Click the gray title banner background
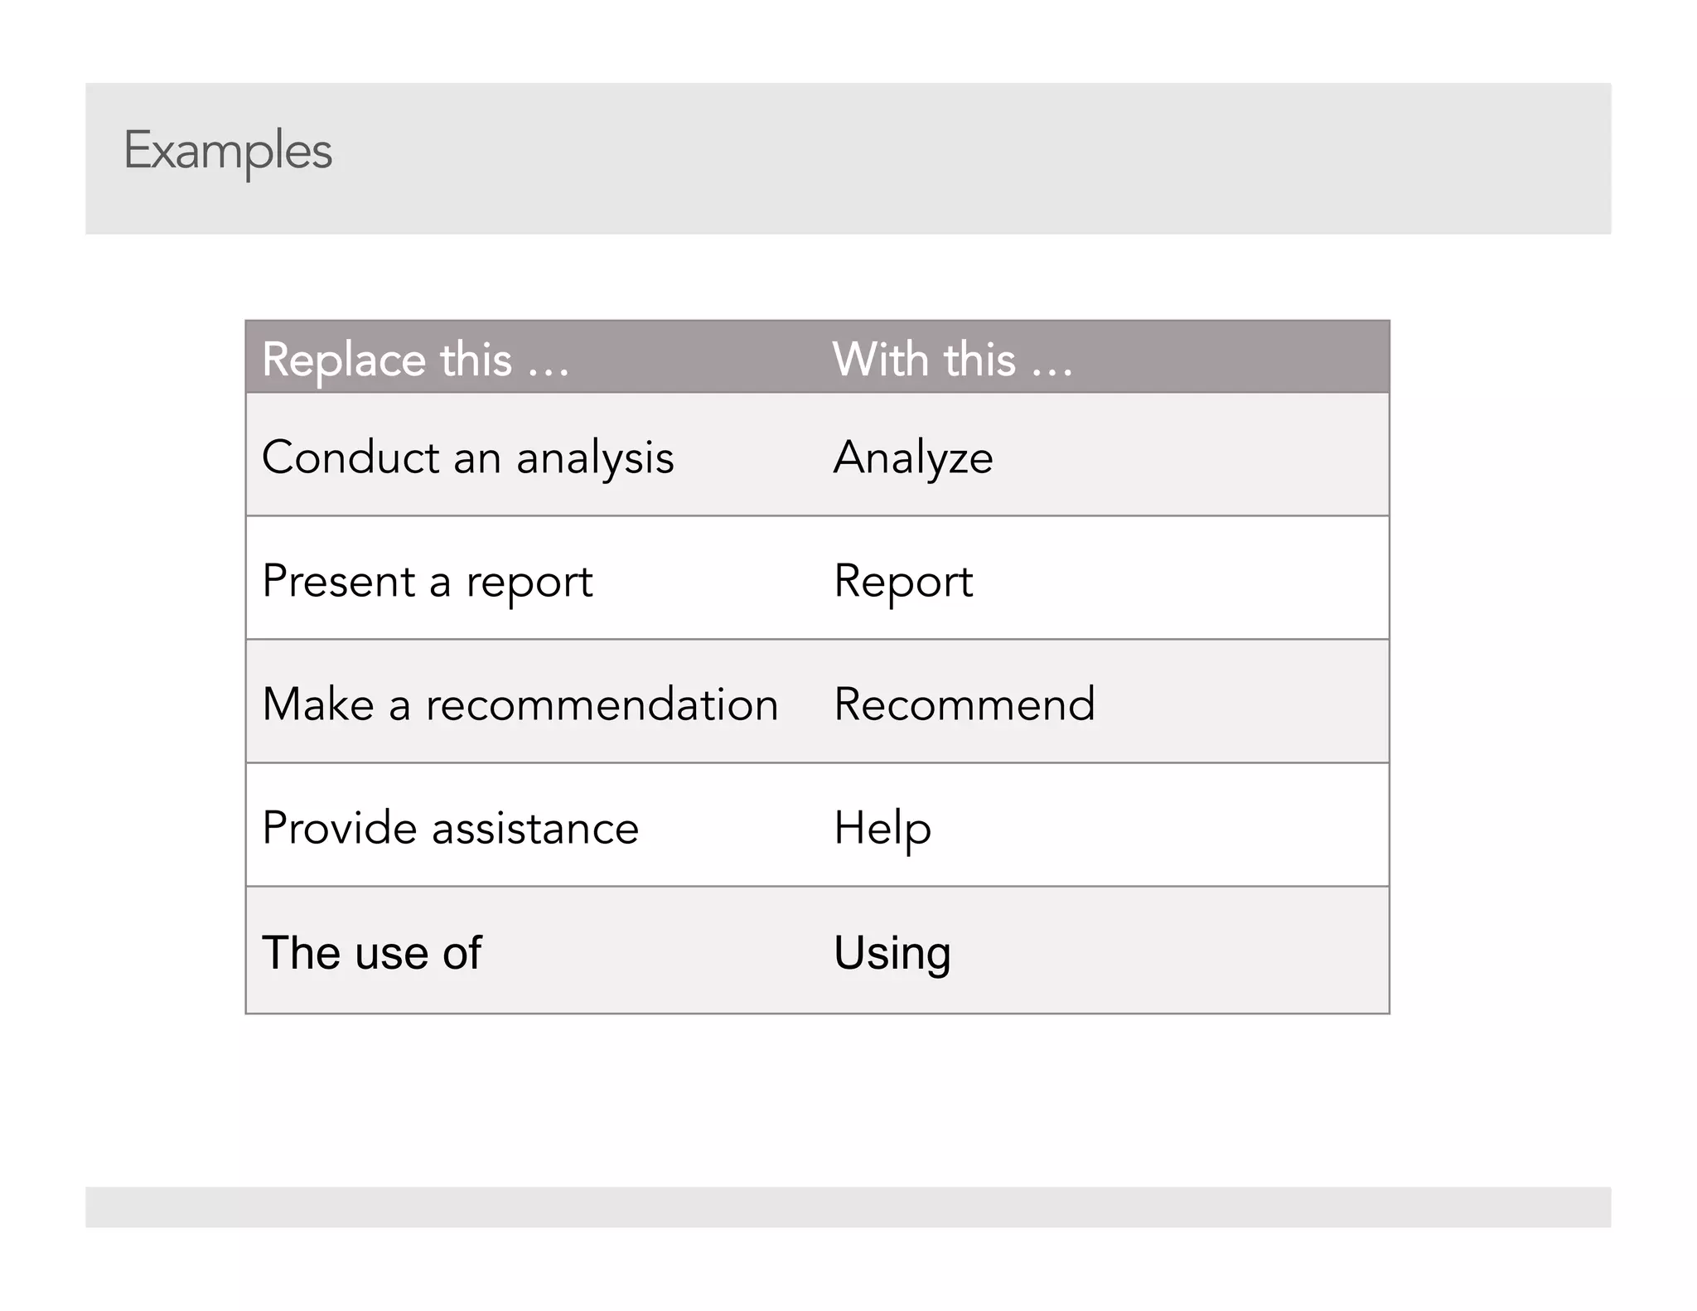 pyautogui.click(x=848, y=158)
